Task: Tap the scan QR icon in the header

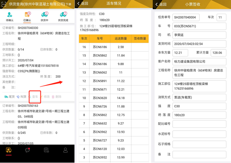Action: tap(4, 4)
